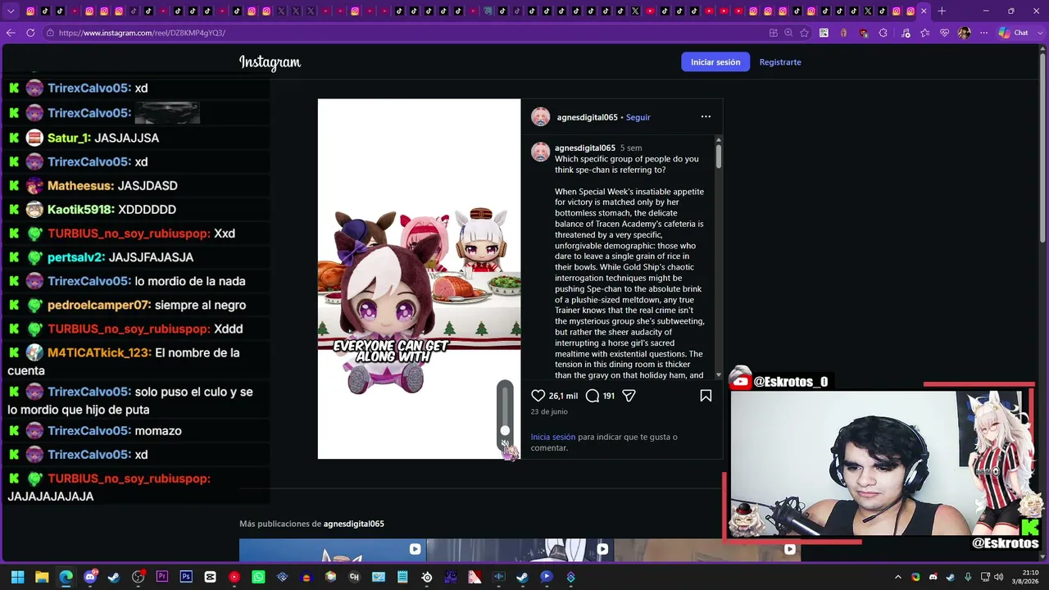Launch Adobe Premiere Pro from taskbar
This screenshot has width=1049, height=590.
pos(162,577)
